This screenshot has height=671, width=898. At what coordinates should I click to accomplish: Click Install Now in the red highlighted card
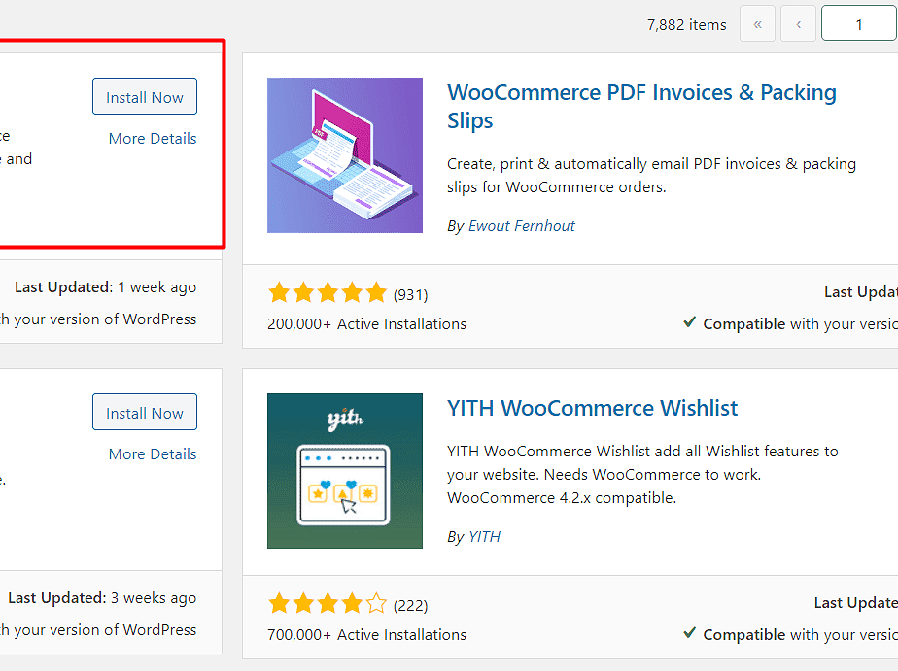click(145, 97)
